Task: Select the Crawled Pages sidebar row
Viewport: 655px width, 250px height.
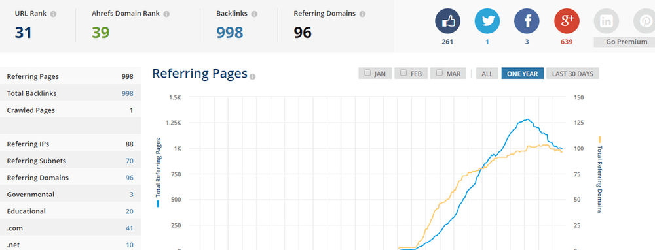Action: click(x=70, y=110)
